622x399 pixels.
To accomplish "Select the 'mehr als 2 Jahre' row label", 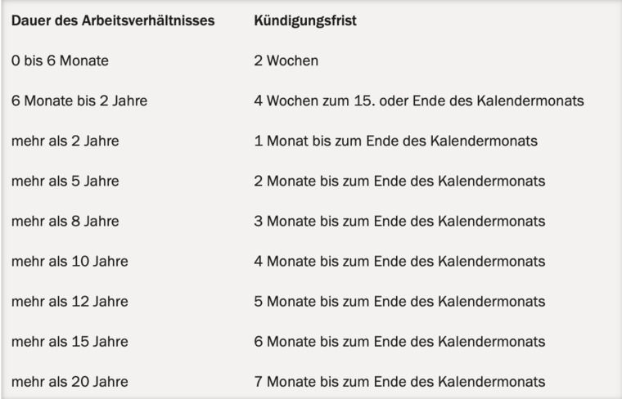I will 65,141.
